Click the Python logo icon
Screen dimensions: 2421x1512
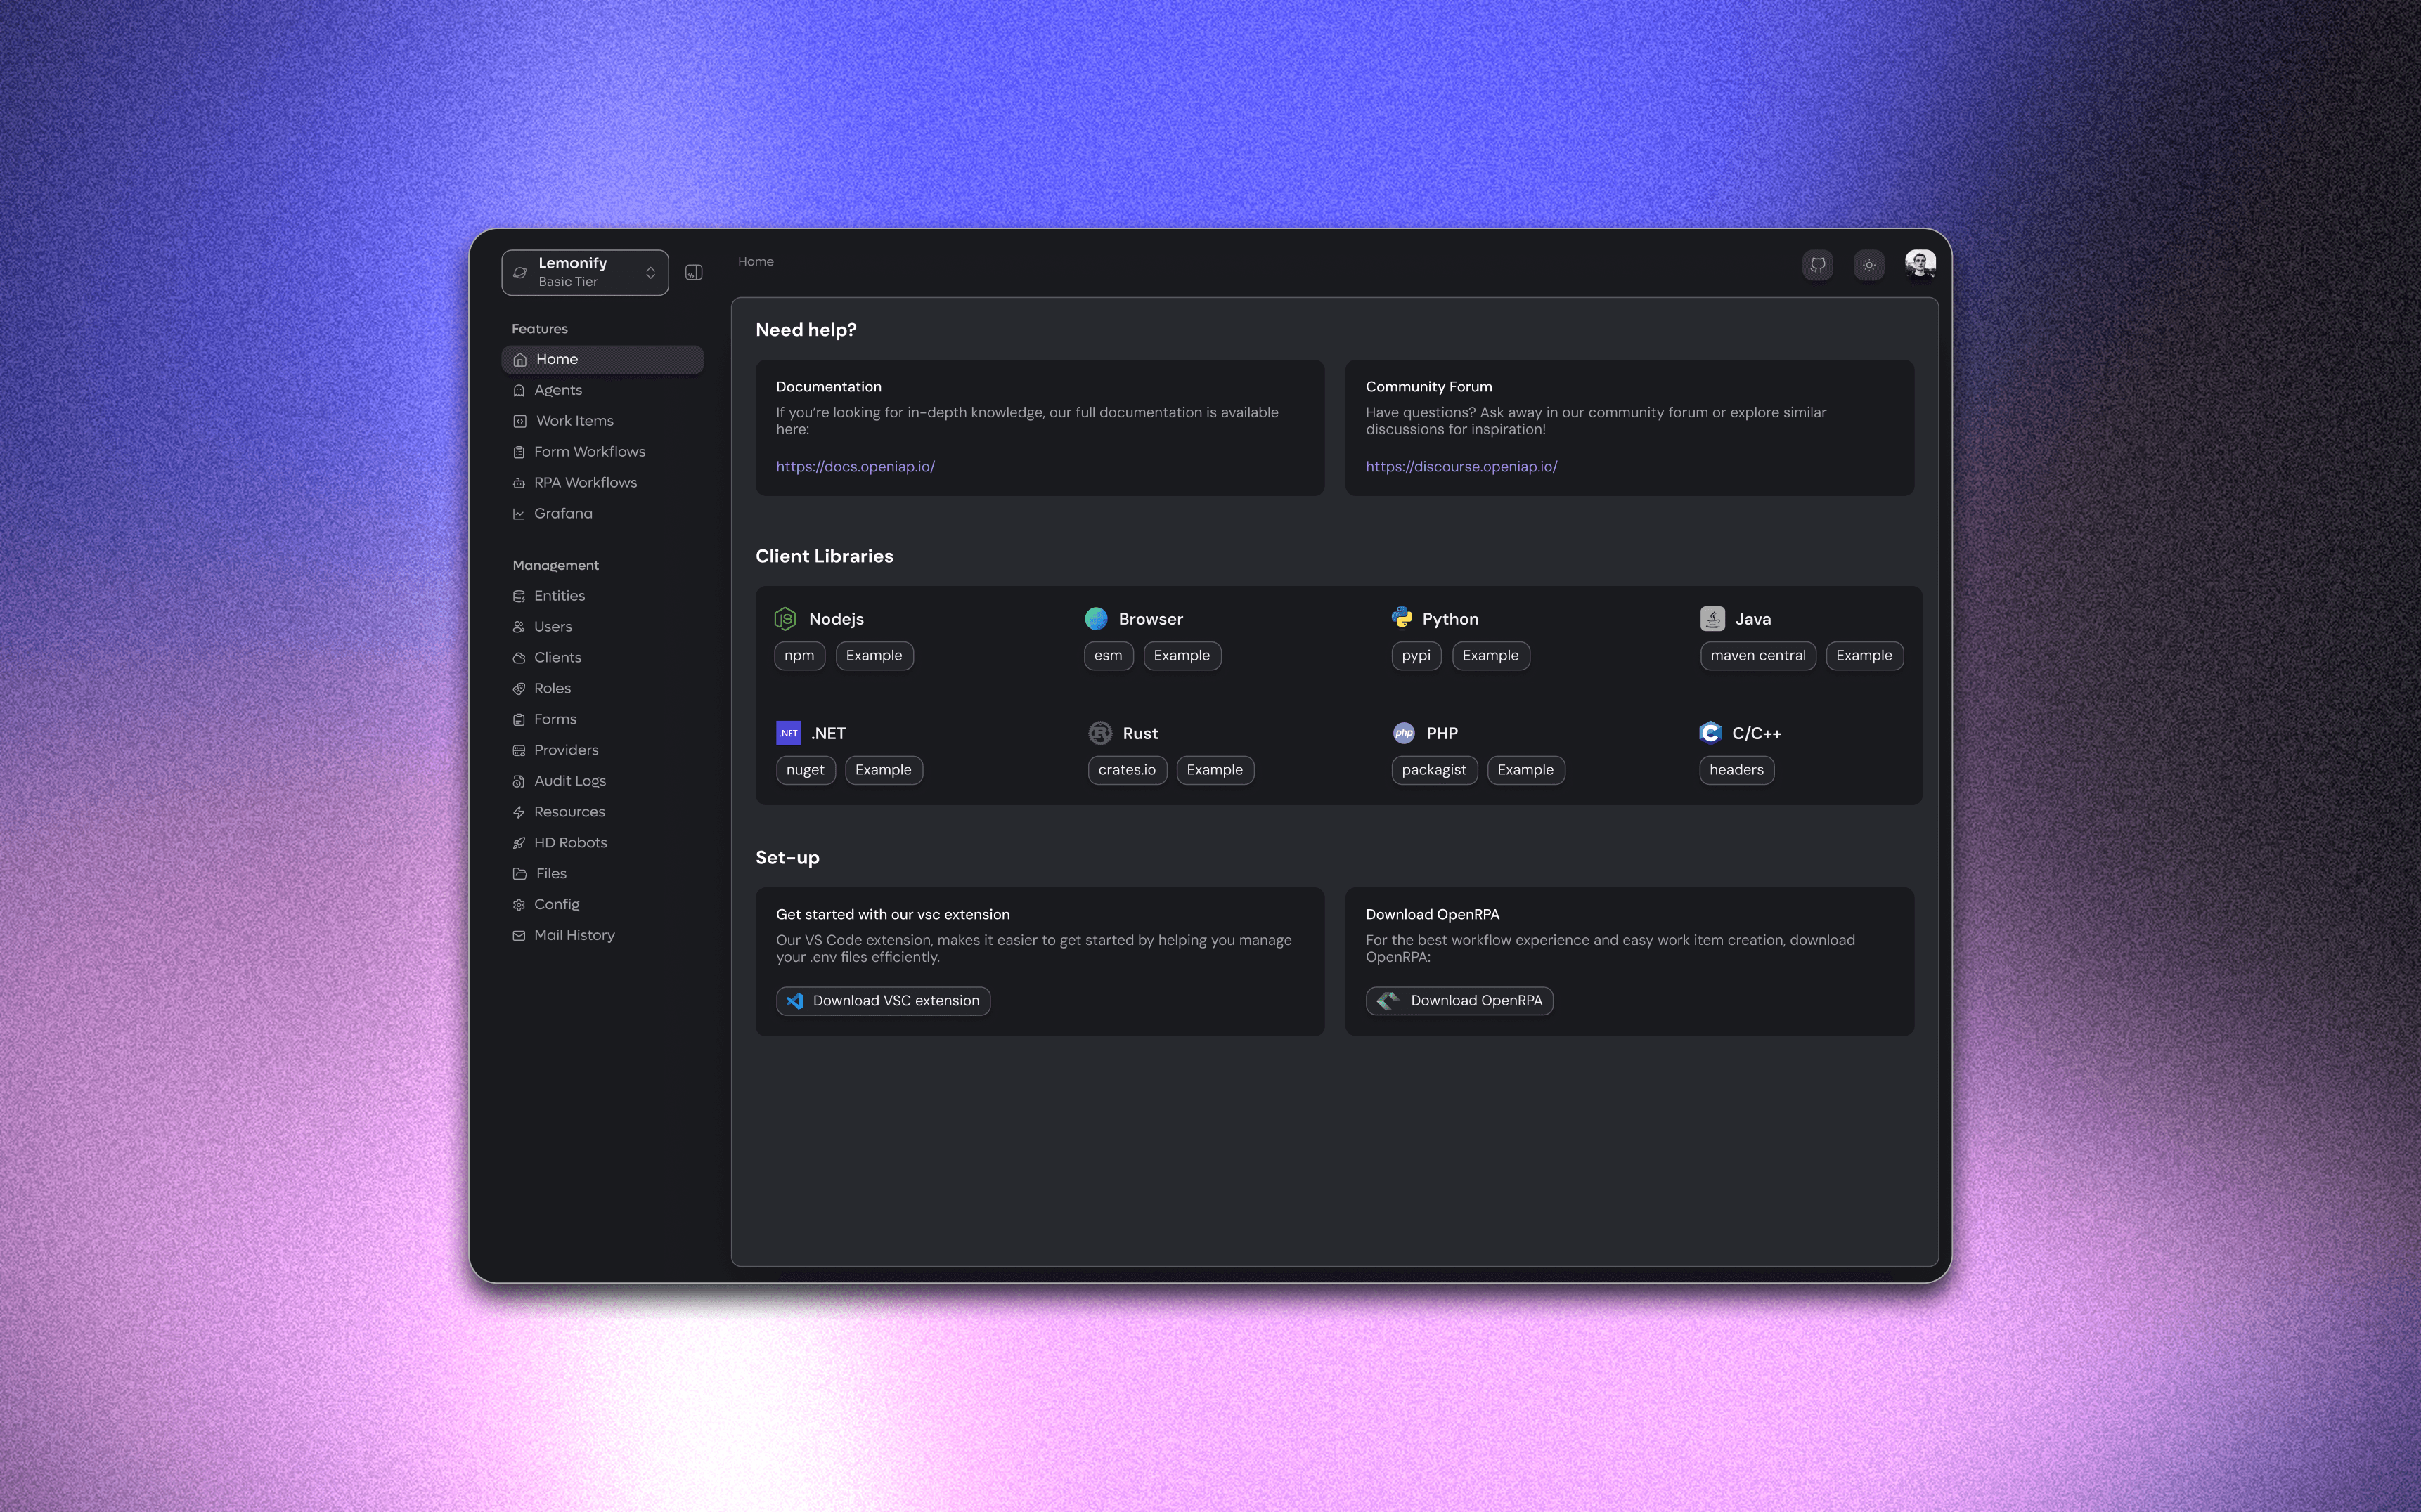point(1402,618)
